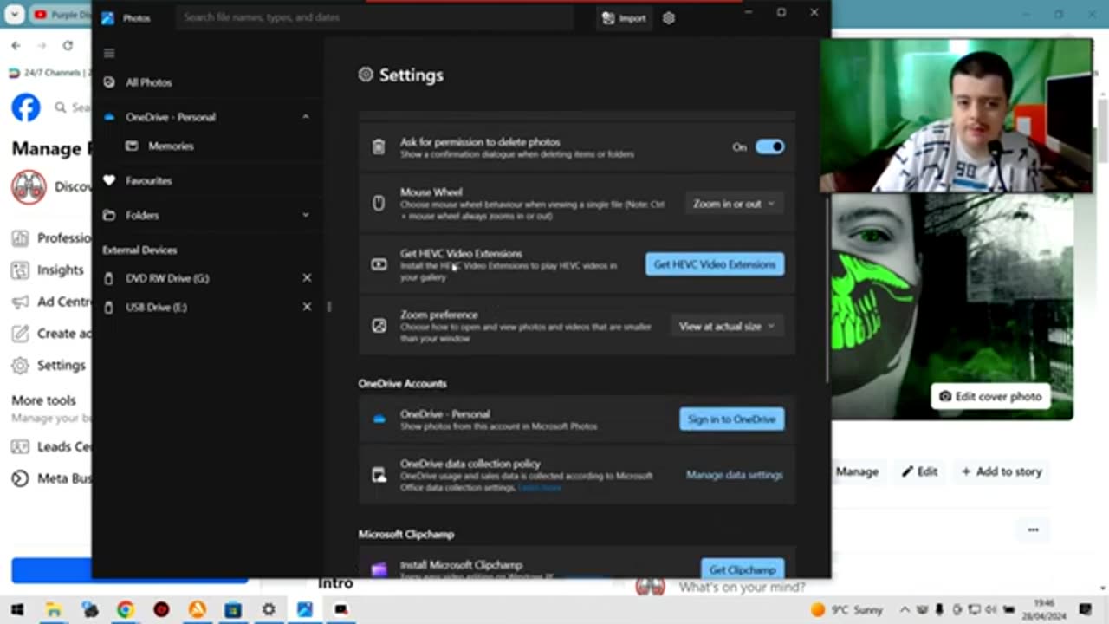Click Get HEVC Video Extensions button
The height and width of the screenshot is (624, 1109).
tap(715, 264)
